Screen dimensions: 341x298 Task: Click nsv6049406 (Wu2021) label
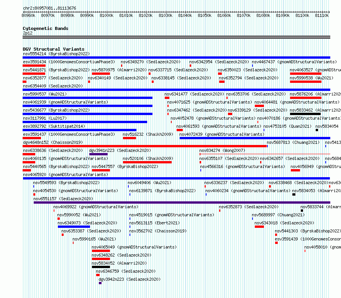149,183
